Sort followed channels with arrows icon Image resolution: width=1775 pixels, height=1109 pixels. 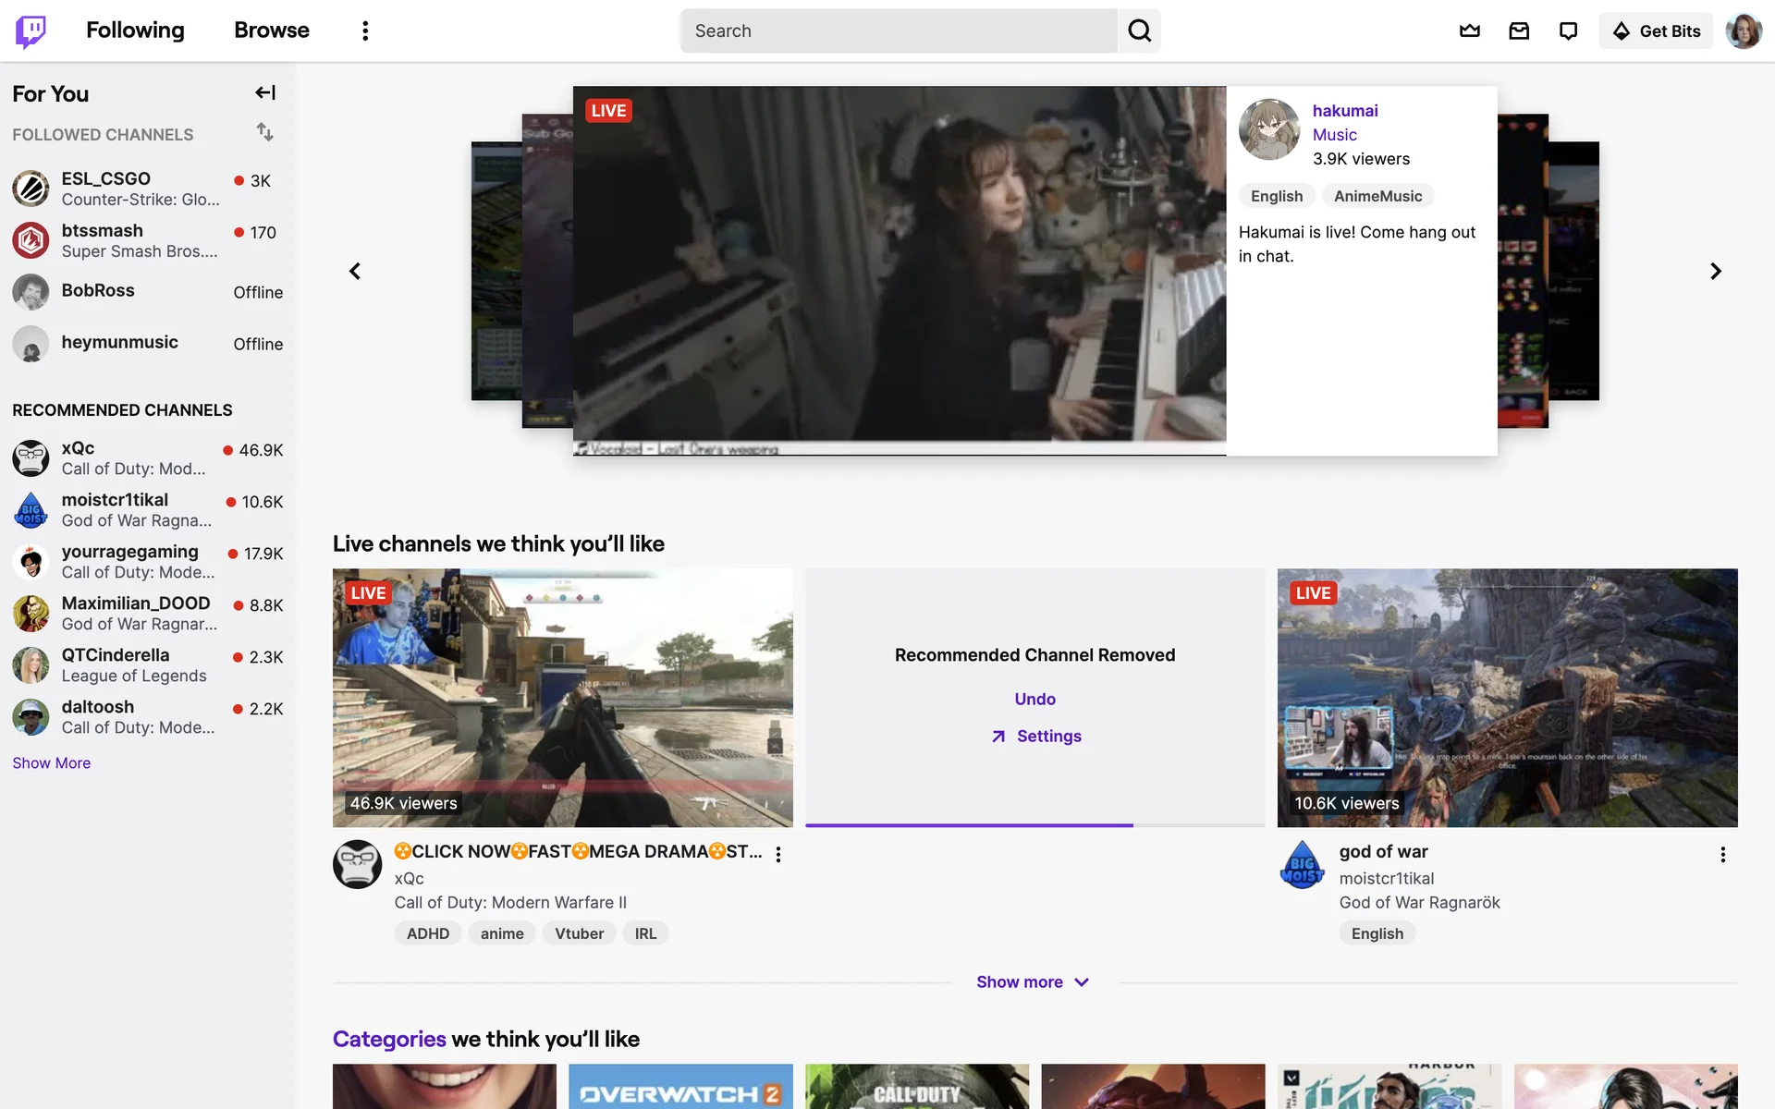pos(265,132)
